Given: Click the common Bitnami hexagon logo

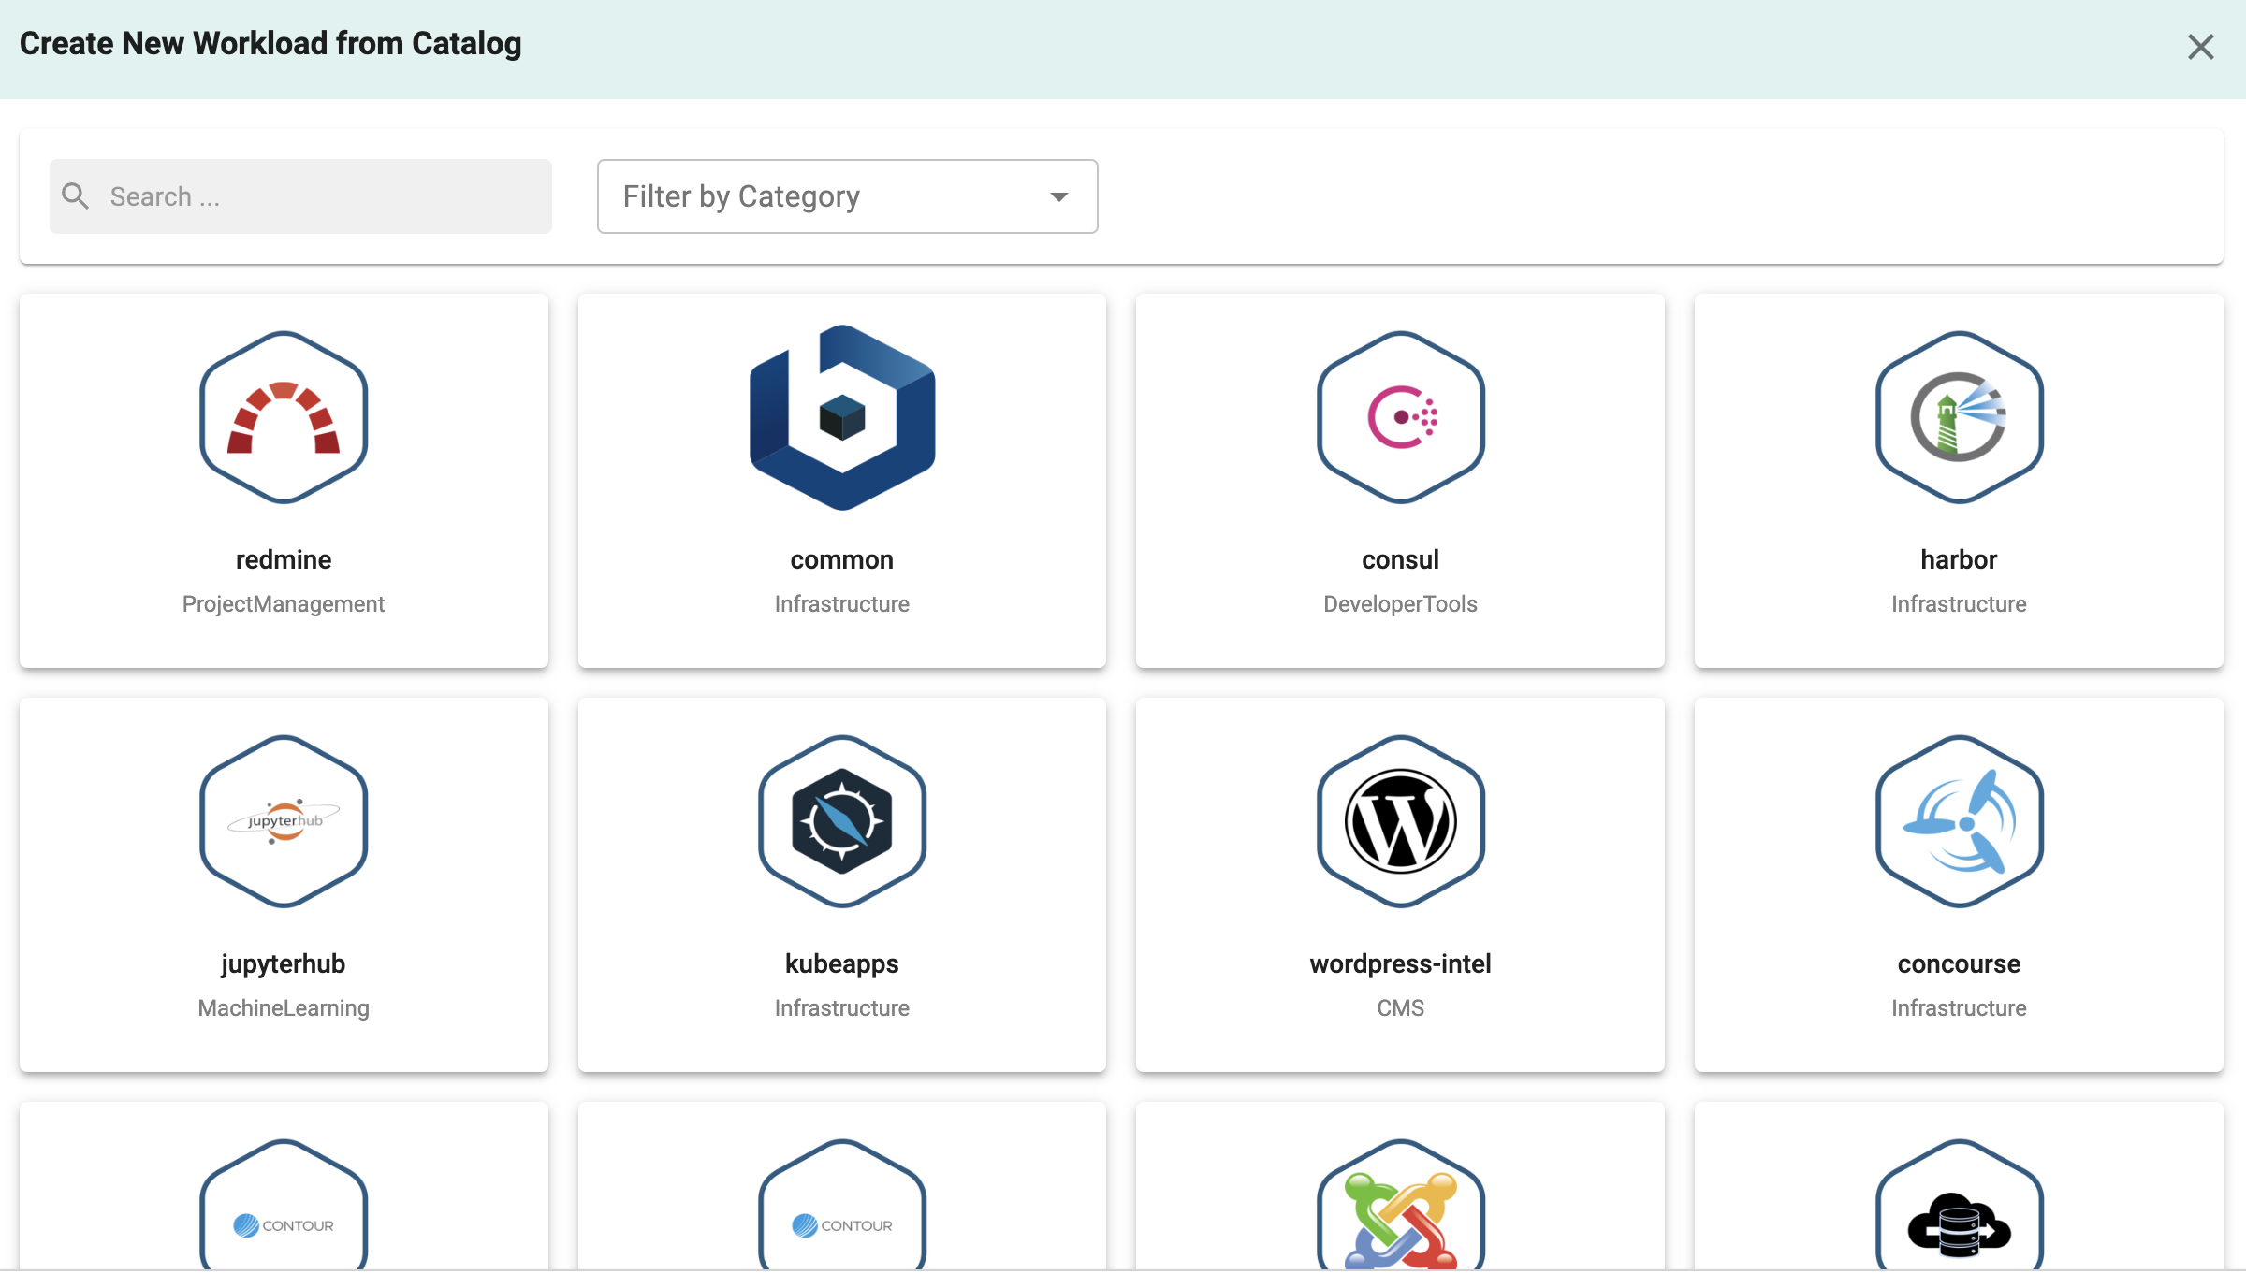Looking at the screenshot, I should [x=842, y=417].
